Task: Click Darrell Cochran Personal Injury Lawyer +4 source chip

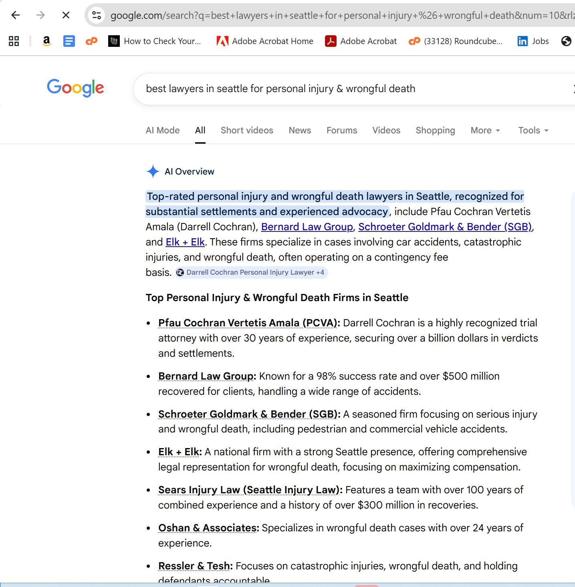Action: click(252, 272)
